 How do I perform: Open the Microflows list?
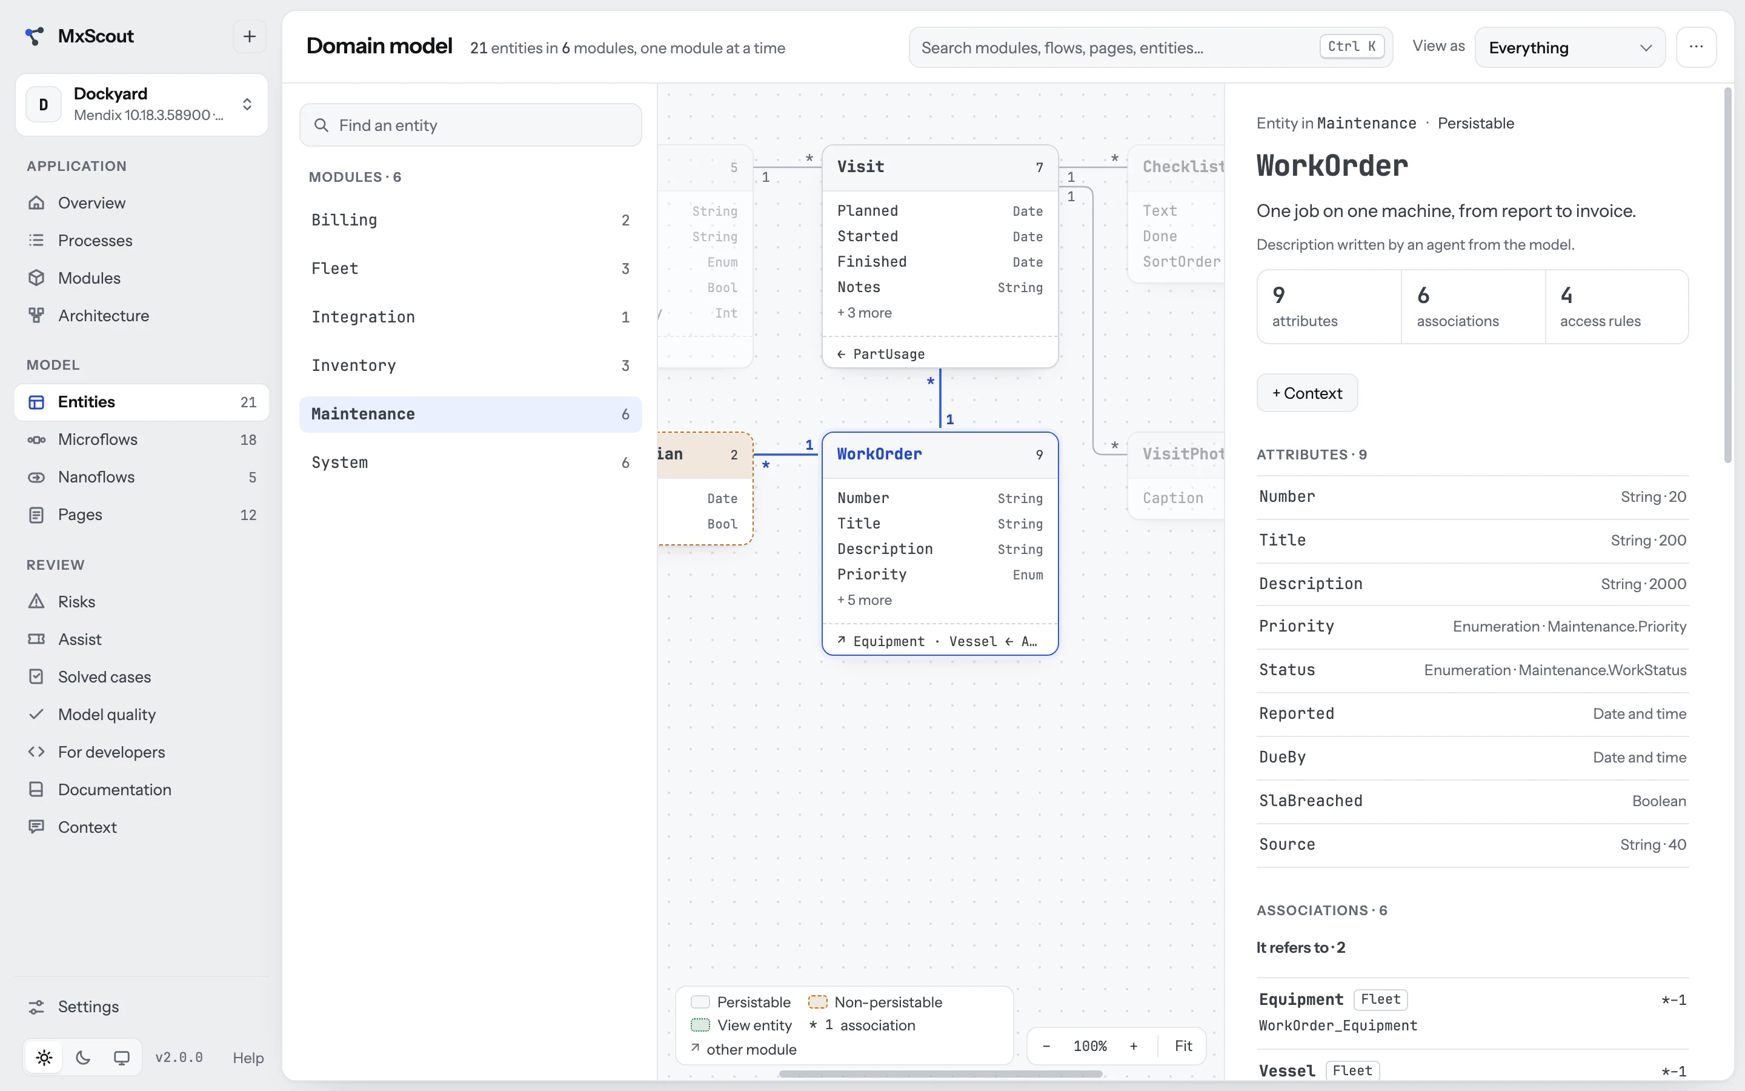(141, 439)
